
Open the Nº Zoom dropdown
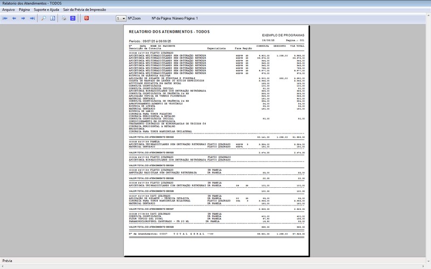pos(121,18)
